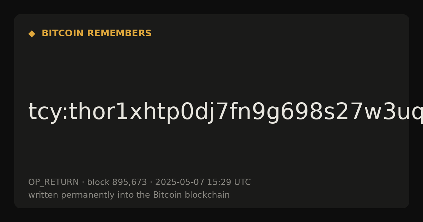The width and height of the screenshot is (423, 222).
Task: Open block number 895,673
Action: (129, 182)
